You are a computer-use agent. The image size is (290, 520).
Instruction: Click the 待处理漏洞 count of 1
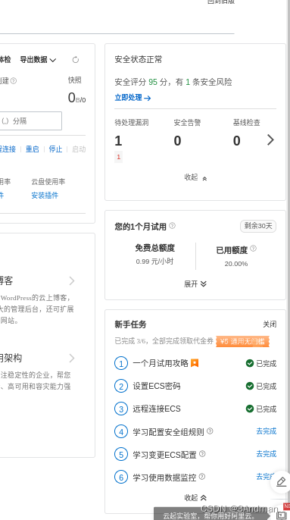[118, 141]
